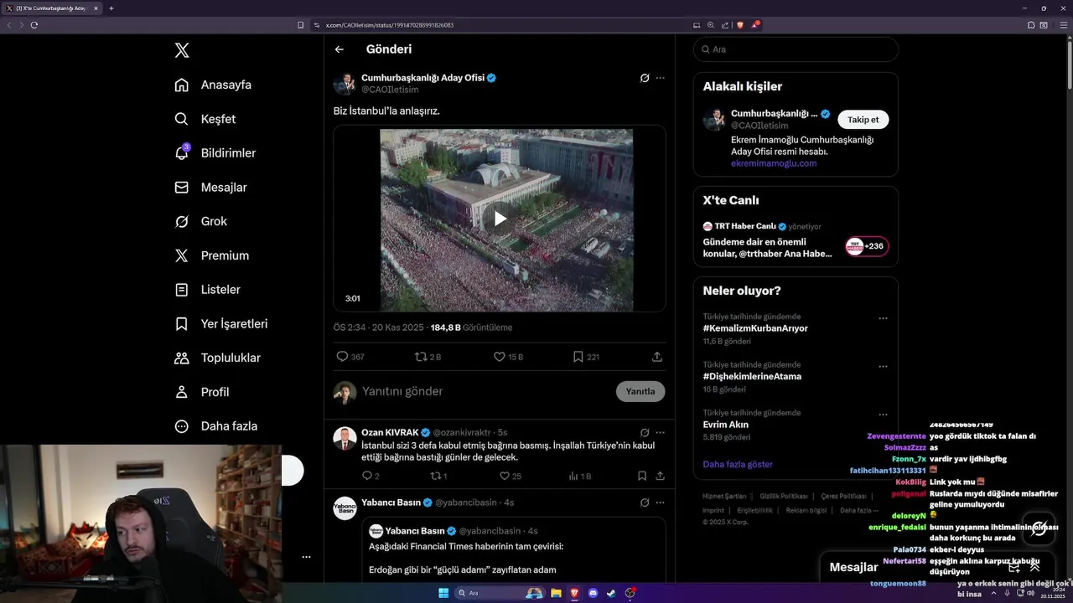The image size is (1073, 603).
Task: Go back using the Gönderi arrow
Action: pos(340,49)
